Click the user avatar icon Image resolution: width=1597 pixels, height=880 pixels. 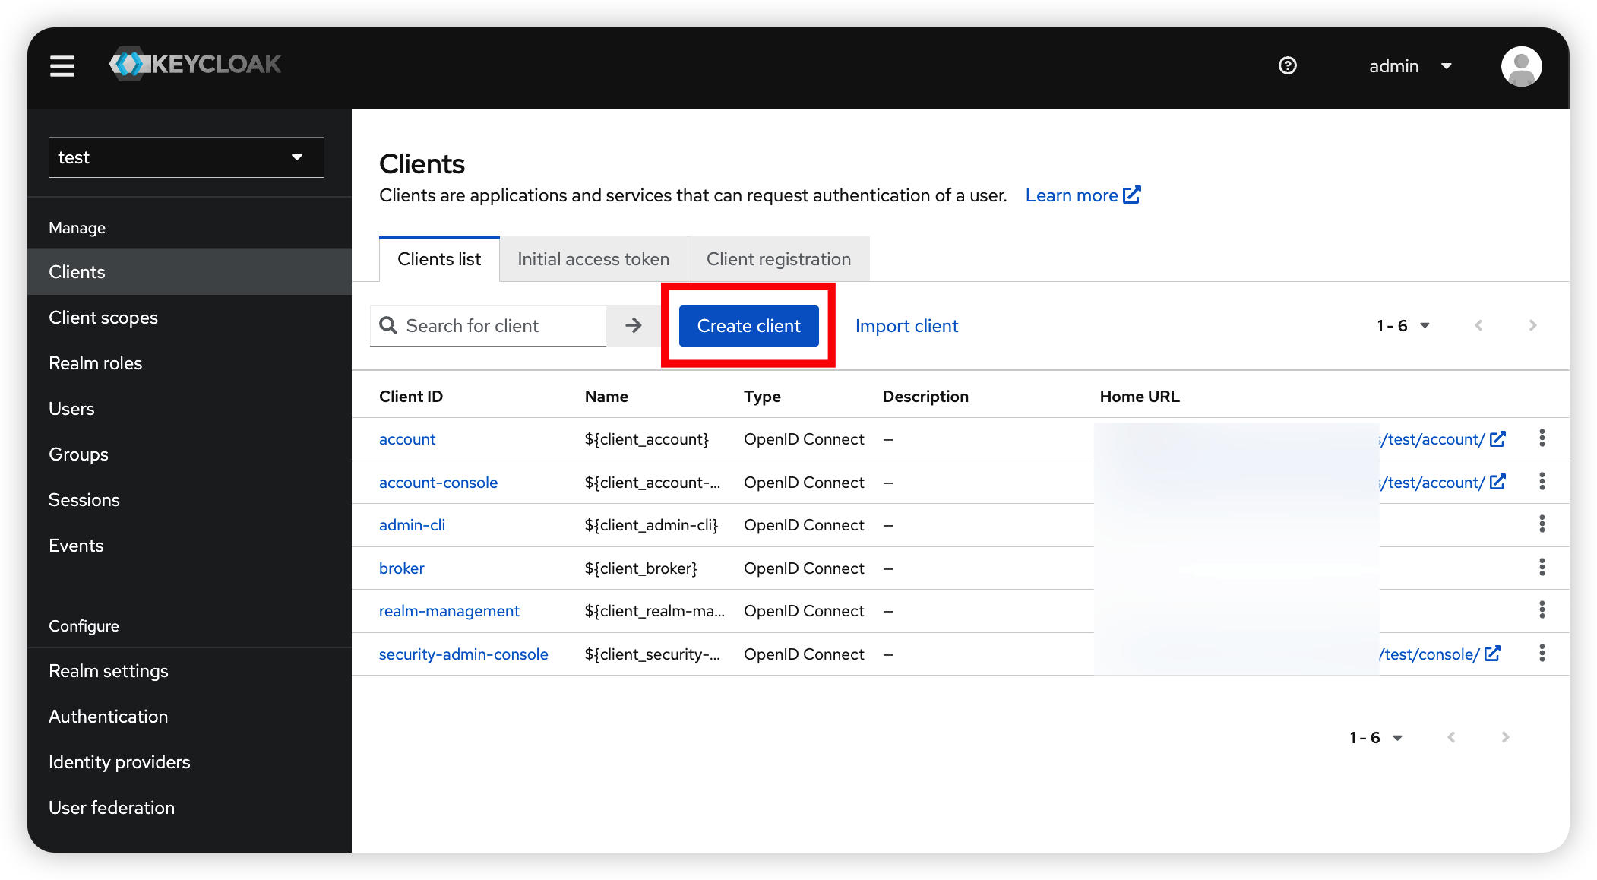tap(1521, 66)
